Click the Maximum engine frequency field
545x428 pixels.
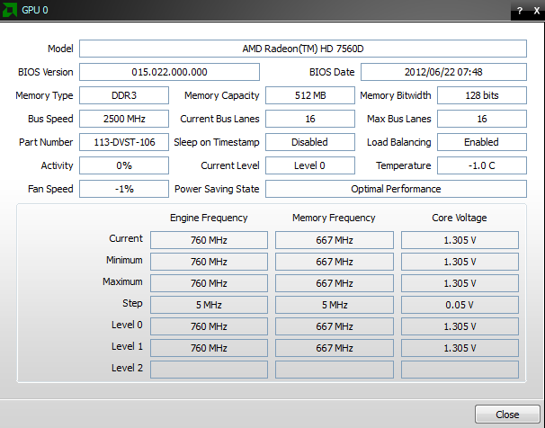[209, 283]
